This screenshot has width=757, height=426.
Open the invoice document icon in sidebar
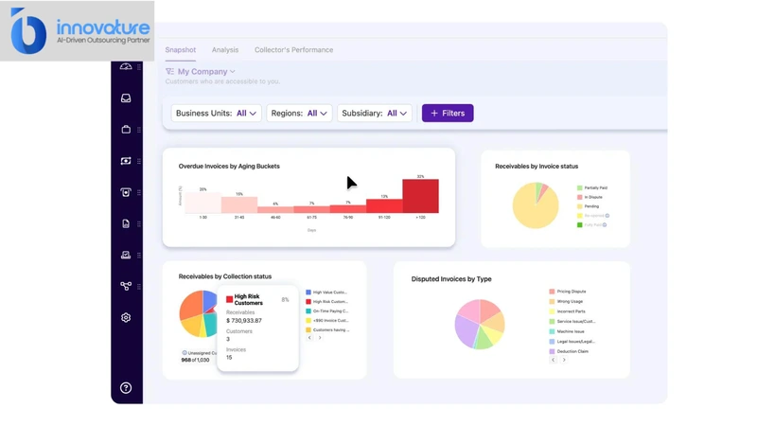point(126,223)
